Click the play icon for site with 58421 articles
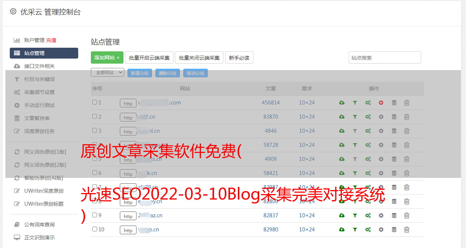Image resolution: width=466 pixels, height=248 pixels. click(x=381, y=173)
